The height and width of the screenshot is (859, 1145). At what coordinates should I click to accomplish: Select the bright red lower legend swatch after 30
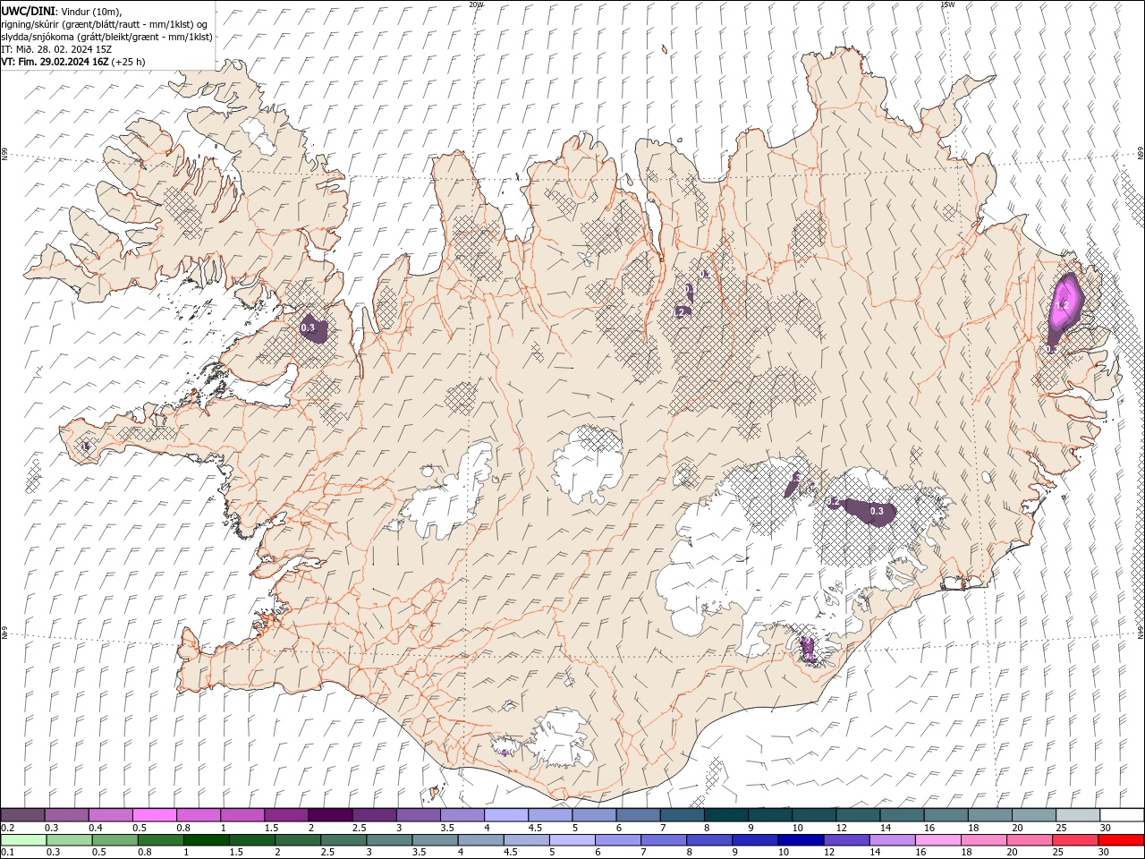click(x=1121, y=840)
